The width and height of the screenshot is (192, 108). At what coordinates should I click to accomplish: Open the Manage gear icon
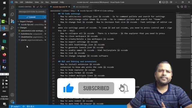tap(12, 101)
